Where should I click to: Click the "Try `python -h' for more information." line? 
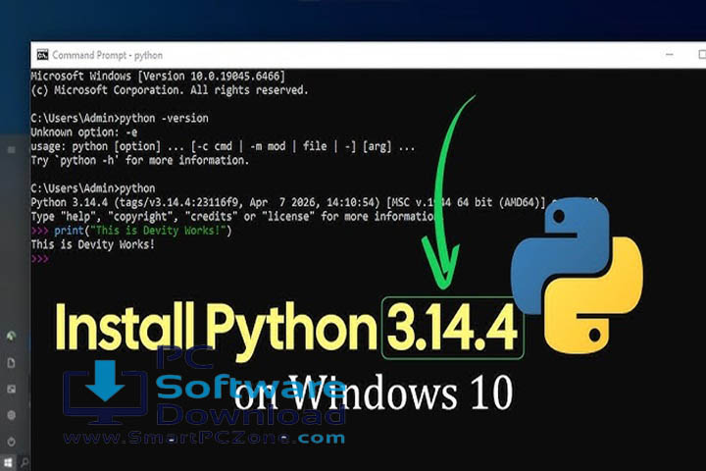click(139, 161)
